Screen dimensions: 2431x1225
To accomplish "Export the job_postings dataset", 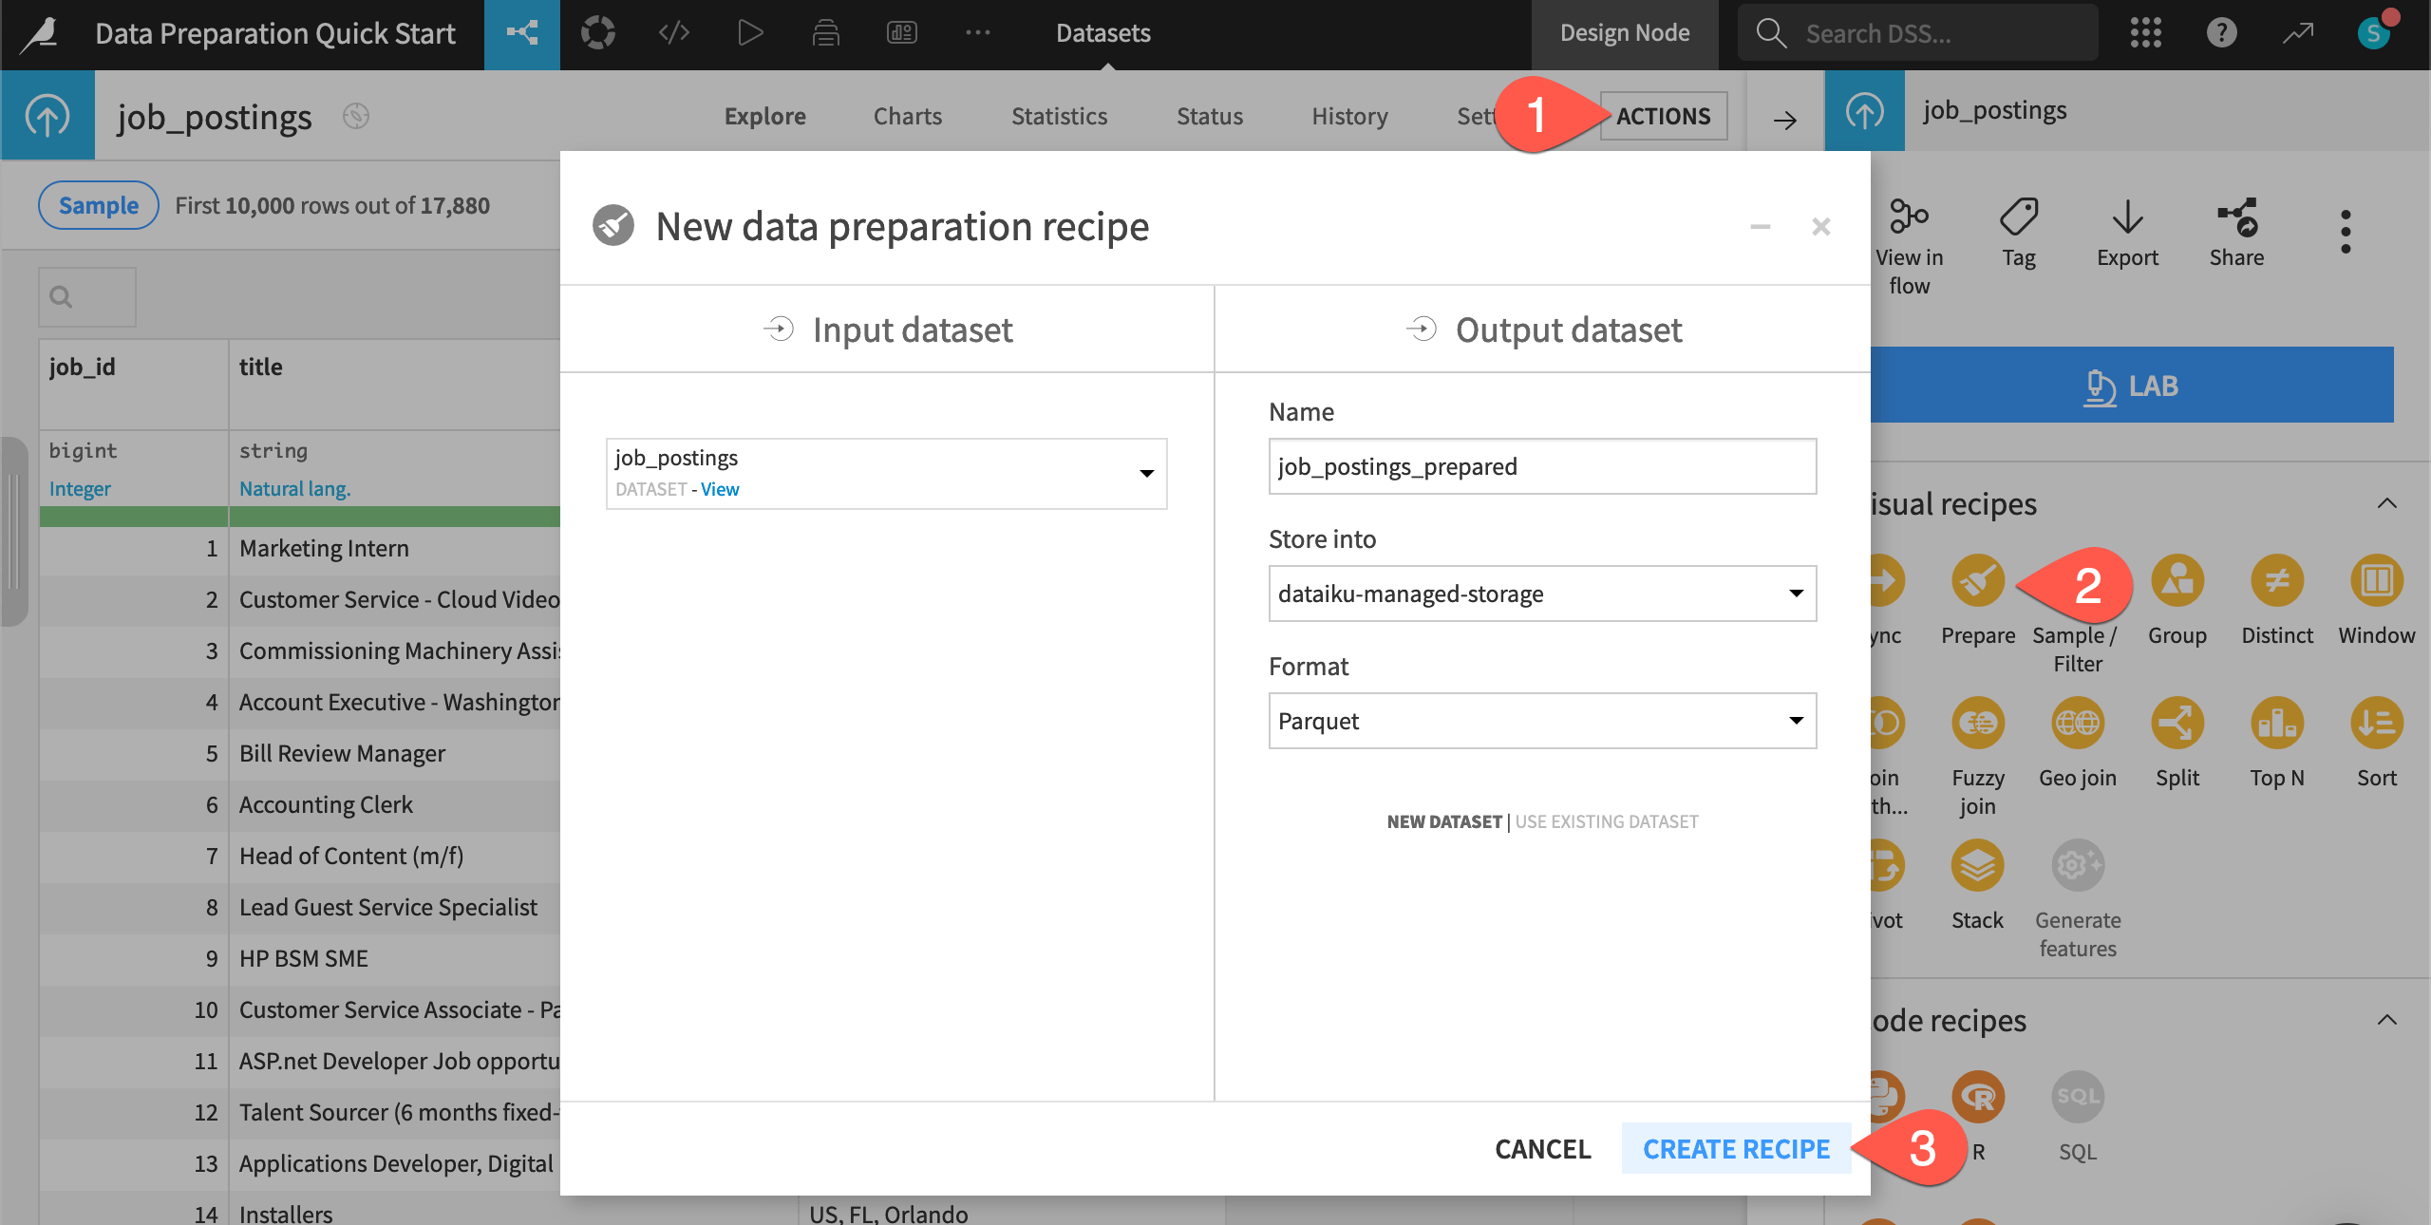I will click(x=2127, y=233).
